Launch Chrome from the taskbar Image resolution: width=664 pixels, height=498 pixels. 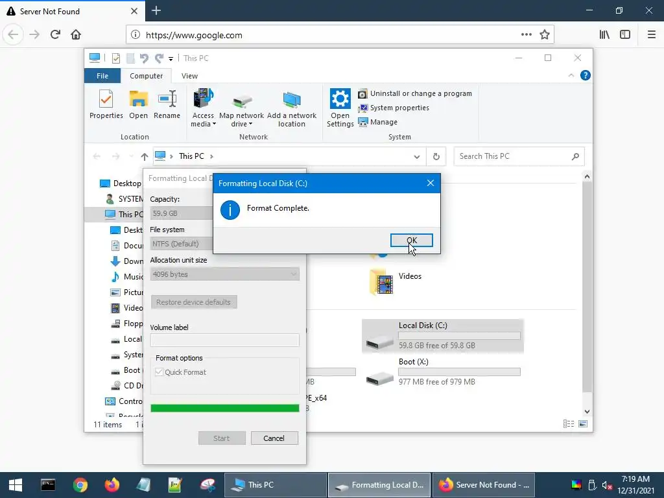click(80, 485)
